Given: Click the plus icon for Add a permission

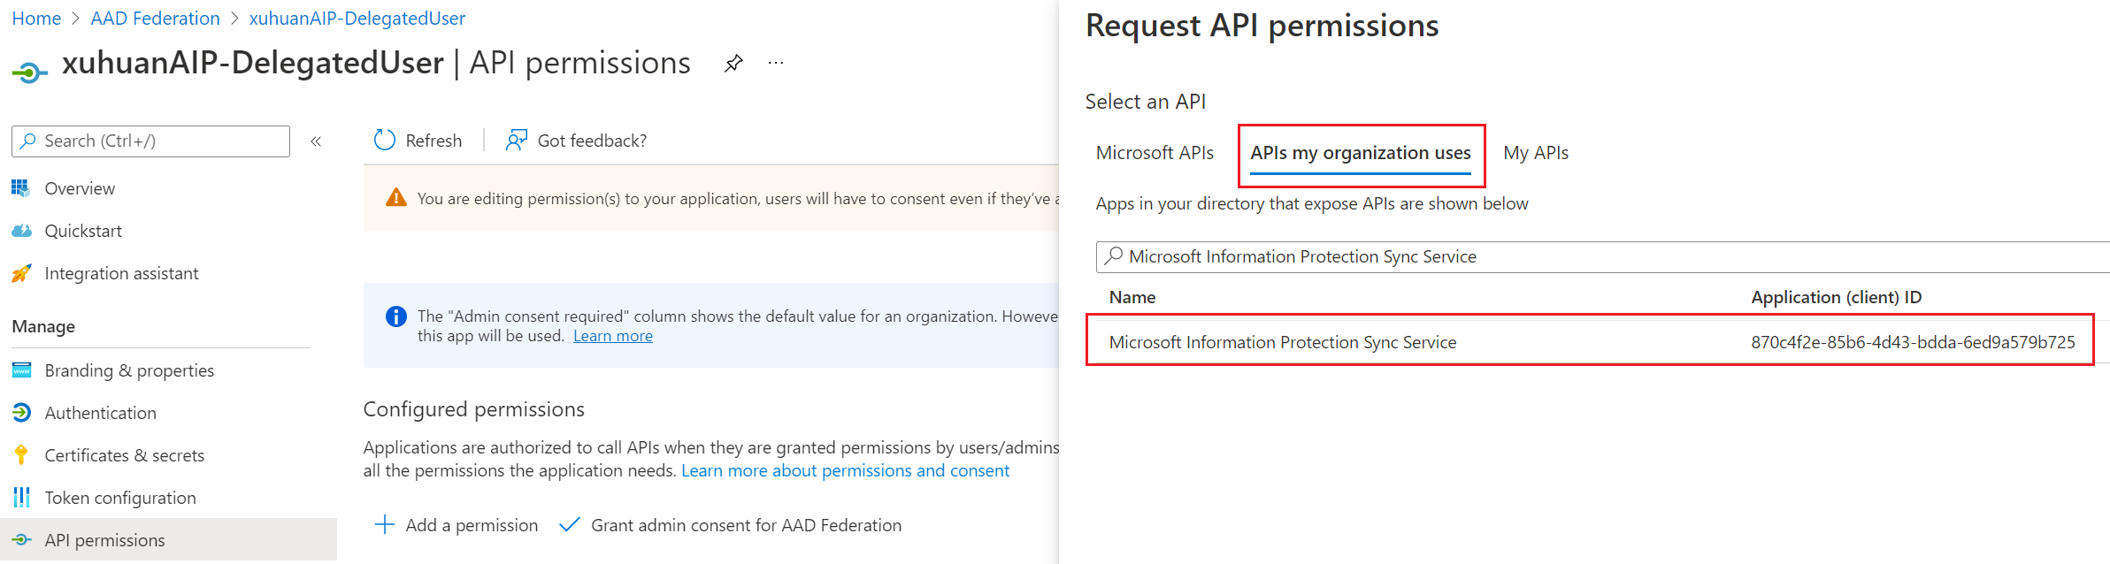Looking at the screenshot, I should pyautogui.click(x=385, y=525).
